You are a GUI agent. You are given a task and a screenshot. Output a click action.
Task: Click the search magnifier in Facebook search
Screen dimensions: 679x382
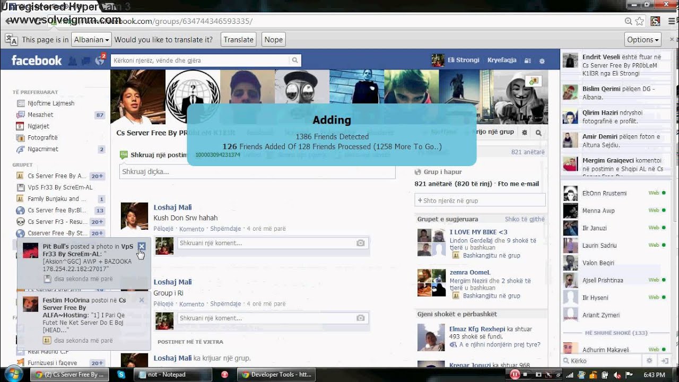pyautogui.click(x=295, y=60)
